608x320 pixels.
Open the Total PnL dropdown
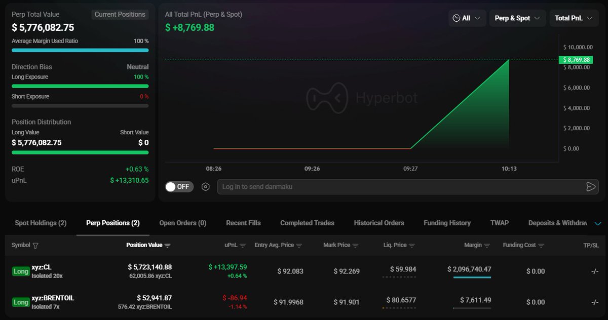[574, 18]
